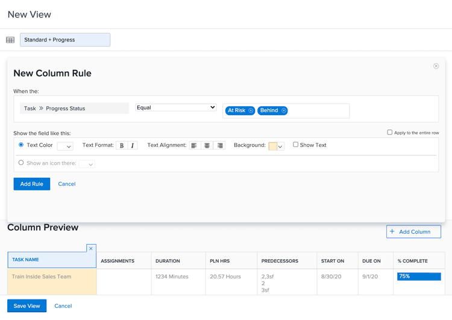Open the icon selection dropdown
Viewport: 452px width, 320px height.
click(x=87, y=164)
